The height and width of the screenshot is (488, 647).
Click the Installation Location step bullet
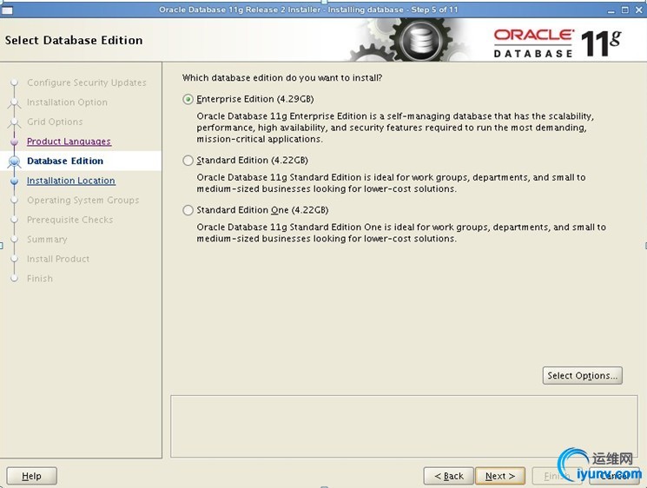click(15, 181)
